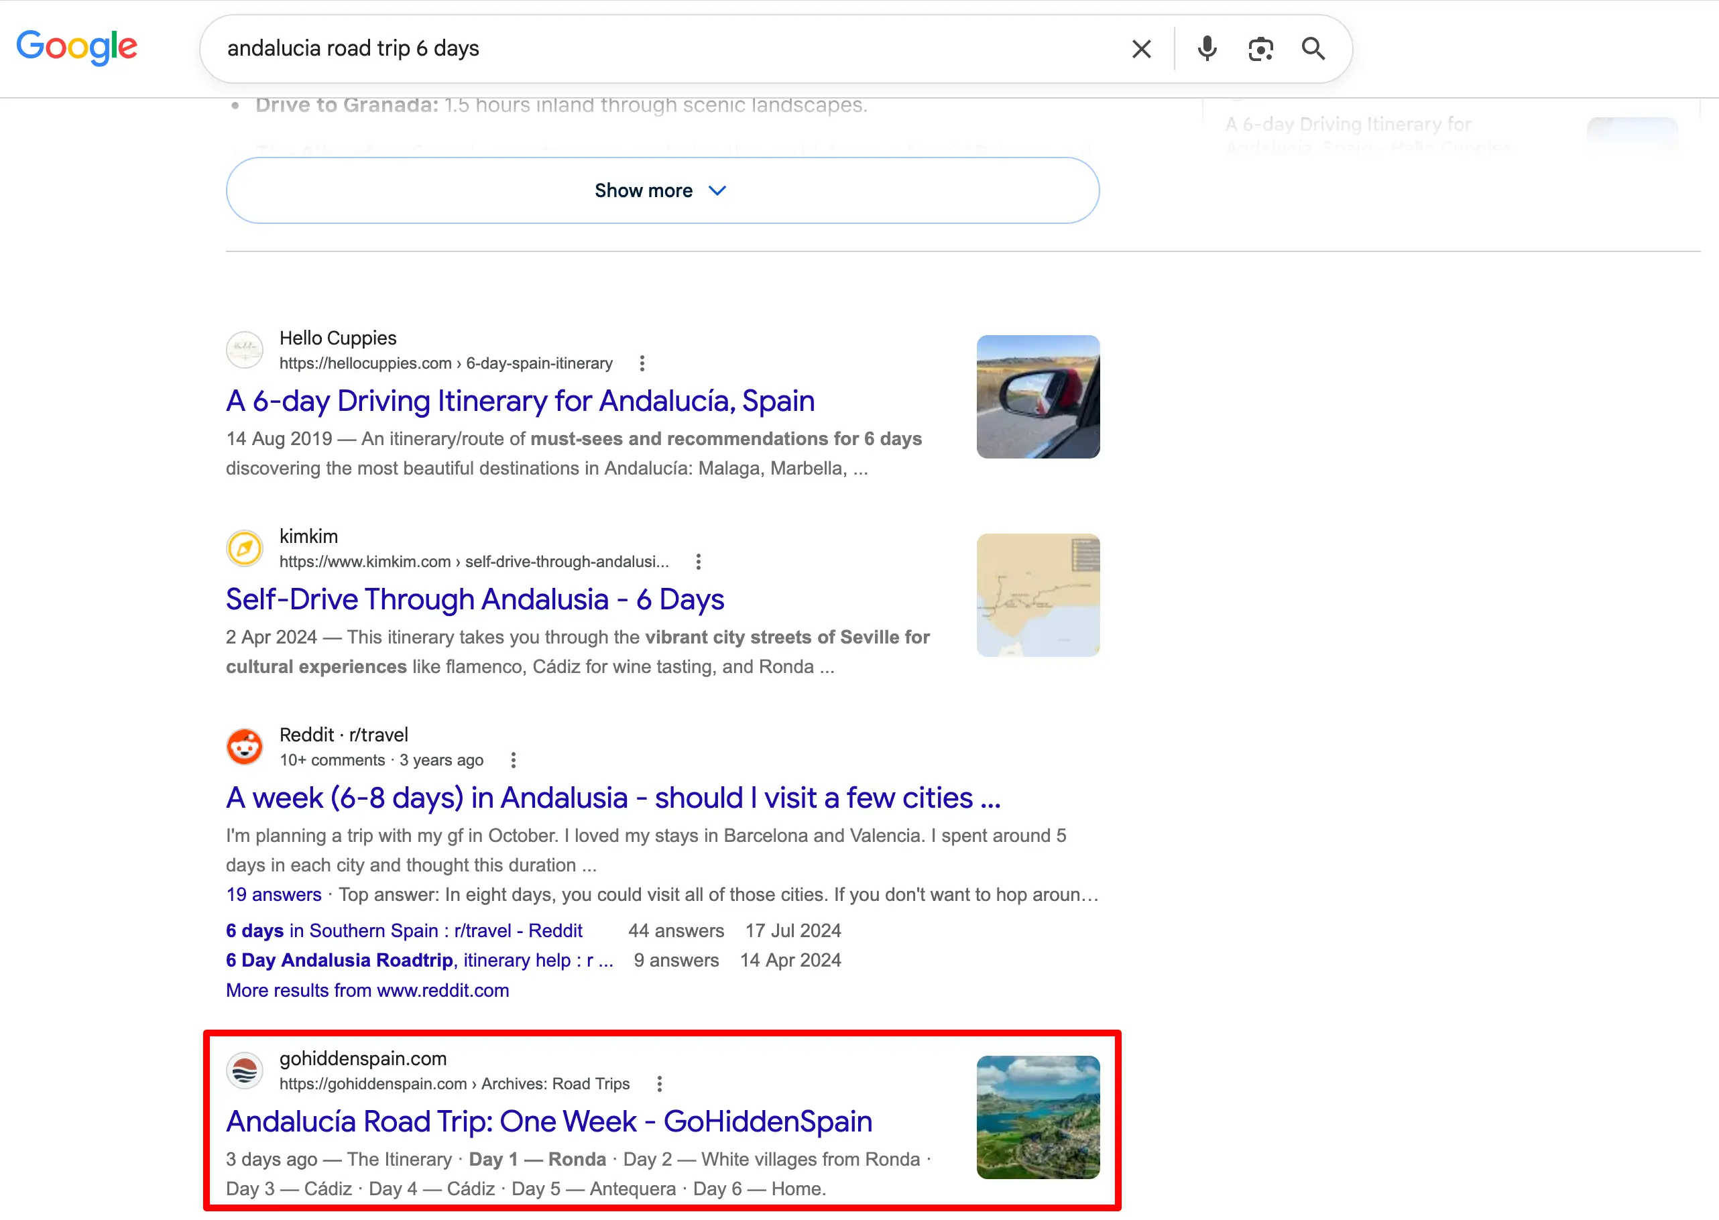Expand the AI overview with Show more
The height and width of the screenshot is (1220, 1719).
[662, 190]
